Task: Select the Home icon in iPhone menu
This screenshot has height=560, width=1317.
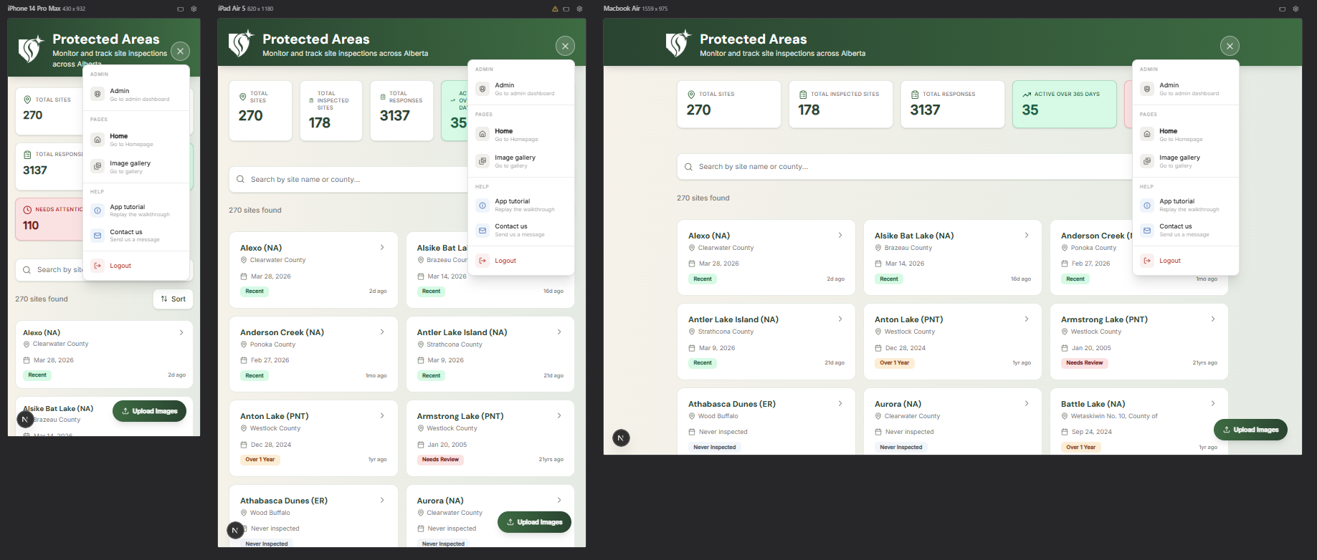Action: pyautogui.click(x=96, y=139)
